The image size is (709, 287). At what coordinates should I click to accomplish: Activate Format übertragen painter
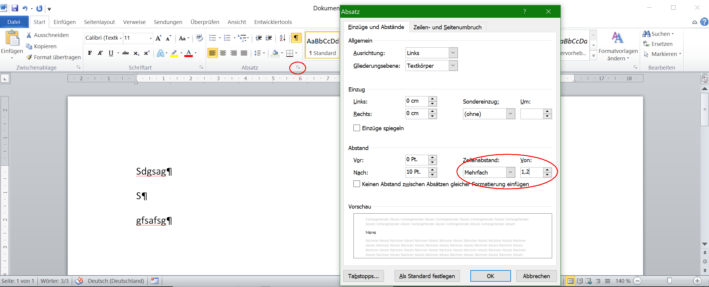pos(53,57)
